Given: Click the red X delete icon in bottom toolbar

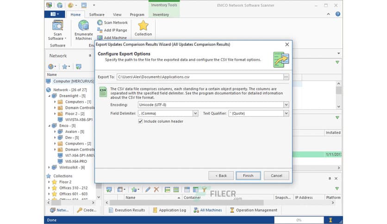Looking at the screenshot, I should [x=156, y=189].
